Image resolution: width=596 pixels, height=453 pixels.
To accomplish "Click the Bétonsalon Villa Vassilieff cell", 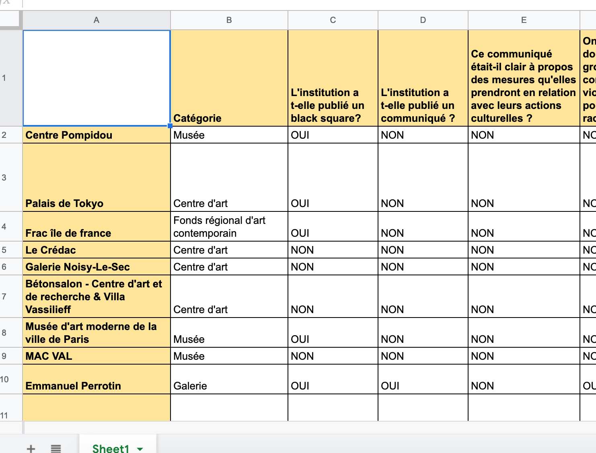I will tap(97, 297).
